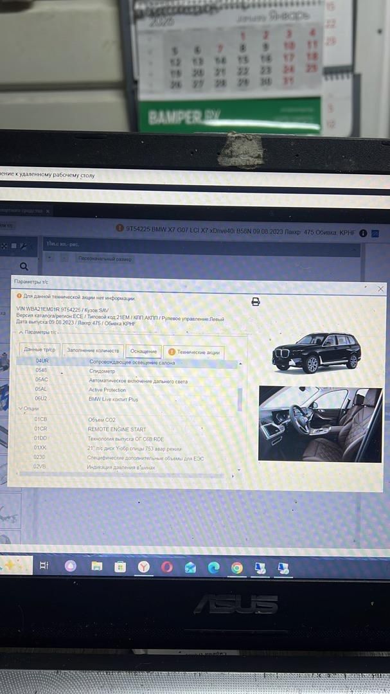
Task: Select row 01CR REMOTE ENGINE START
Action: pyautogui.click(x=127, y=429)
